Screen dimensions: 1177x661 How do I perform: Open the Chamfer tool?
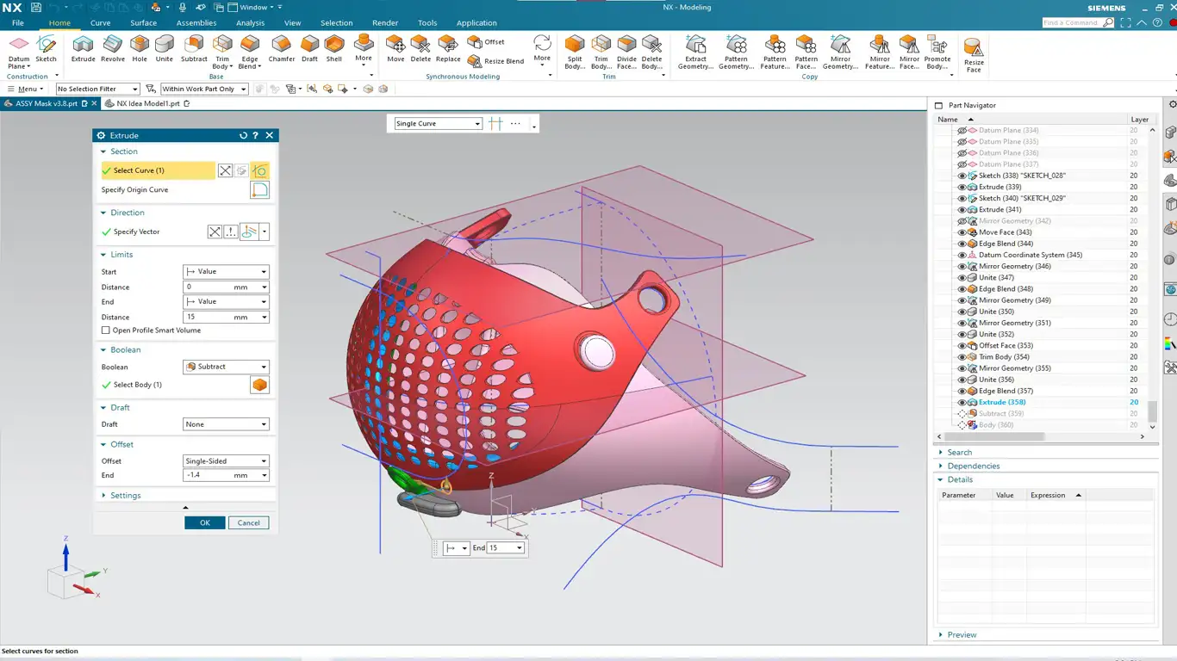point(282,48)
